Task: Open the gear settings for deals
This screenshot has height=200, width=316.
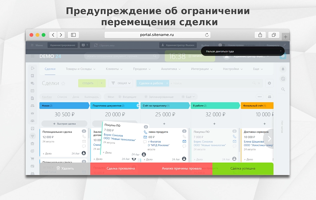Action: click(x=269, y=83)
